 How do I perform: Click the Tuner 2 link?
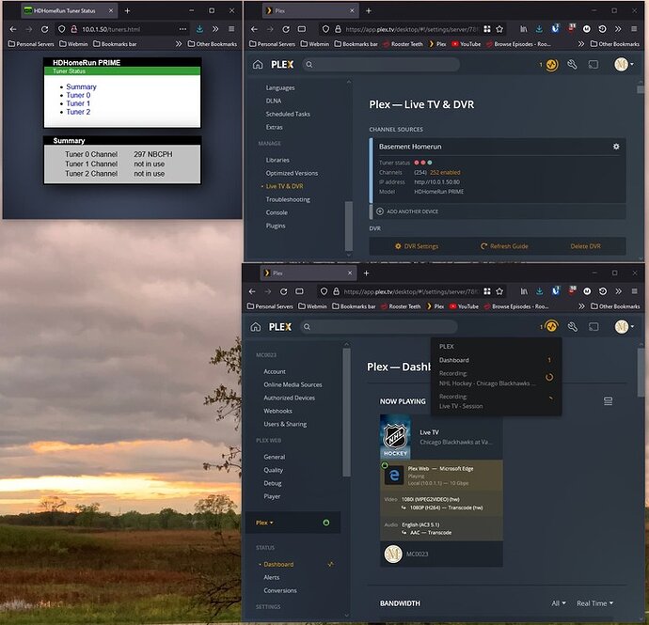78,112
